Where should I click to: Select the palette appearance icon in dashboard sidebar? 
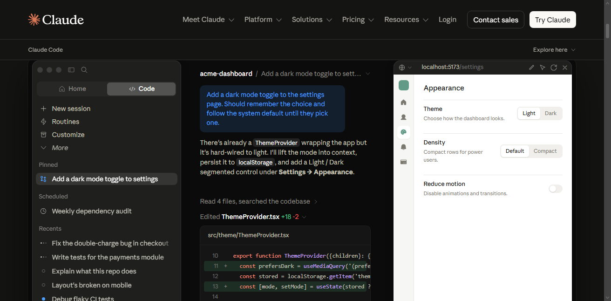pyautogui.click(x=404, y=132)
